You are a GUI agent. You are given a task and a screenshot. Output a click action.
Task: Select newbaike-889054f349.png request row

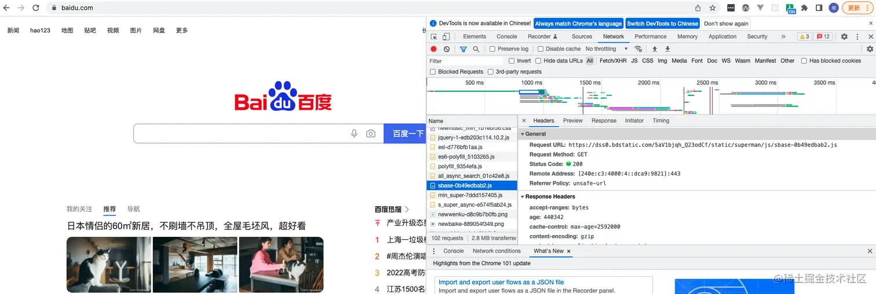[472, 224]
